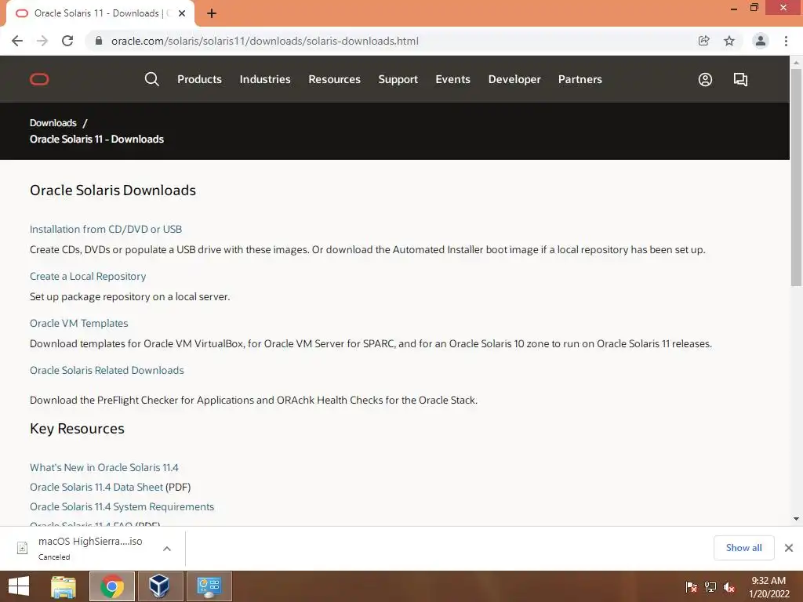Click the Chrome taskbar icon
This screenshot has width=803, height=602.
click(x=112, y=586)
